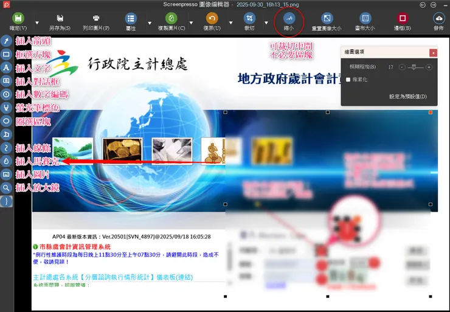Click the blur value 17
This screenshot has width=450, height=312.
[x=390, y=67]
